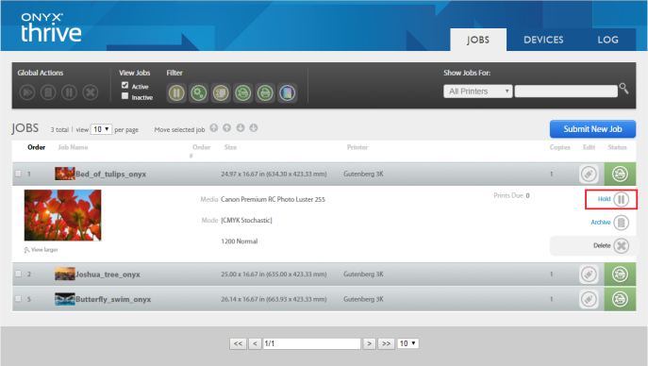
Task: Enable the Inactive view jobs checkbox
Action: click(125, 96)
